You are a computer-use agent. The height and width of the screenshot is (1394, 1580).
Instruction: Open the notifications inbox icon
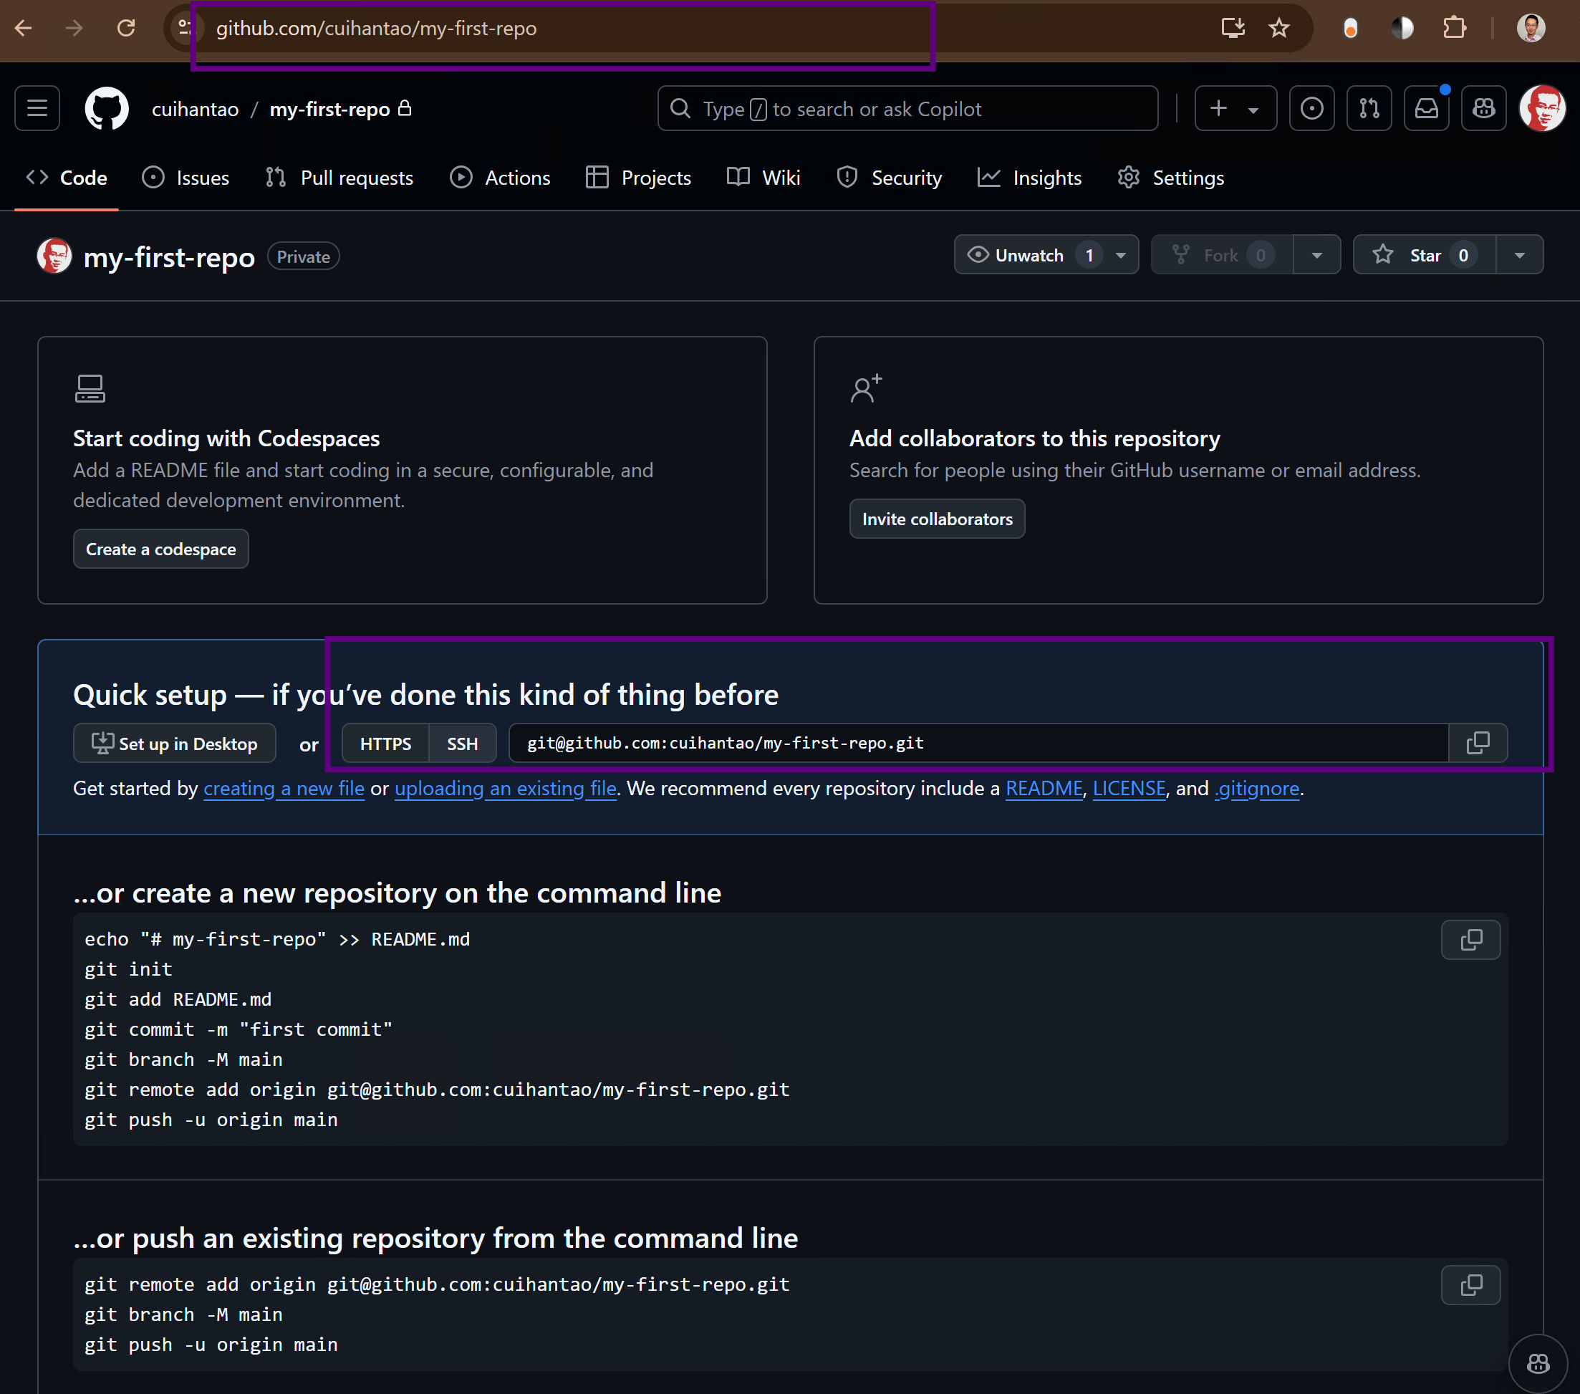[x=1426, y=108]
